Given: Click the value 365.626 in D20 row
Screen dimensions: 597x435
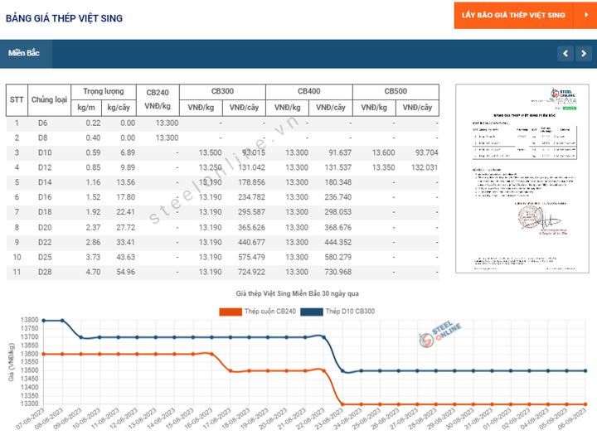Looking at the screenshot, I should [x=252, y=228].
